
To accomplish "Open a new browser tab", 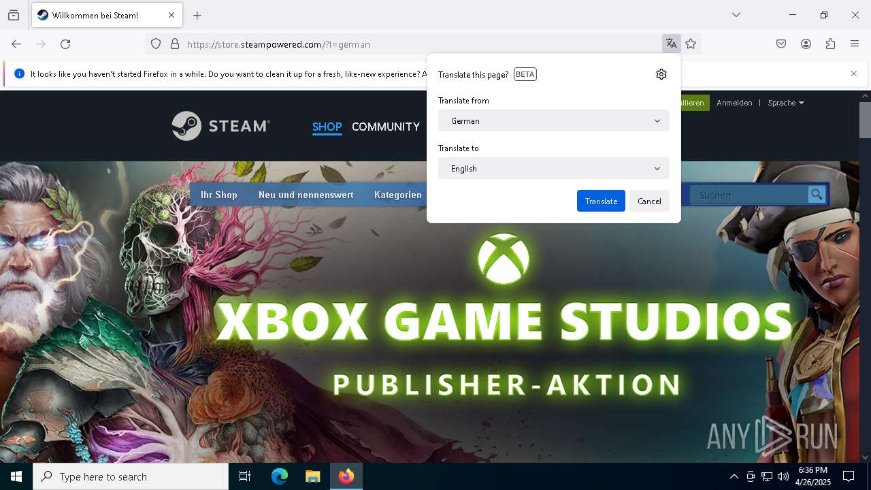I will [197, 15].
